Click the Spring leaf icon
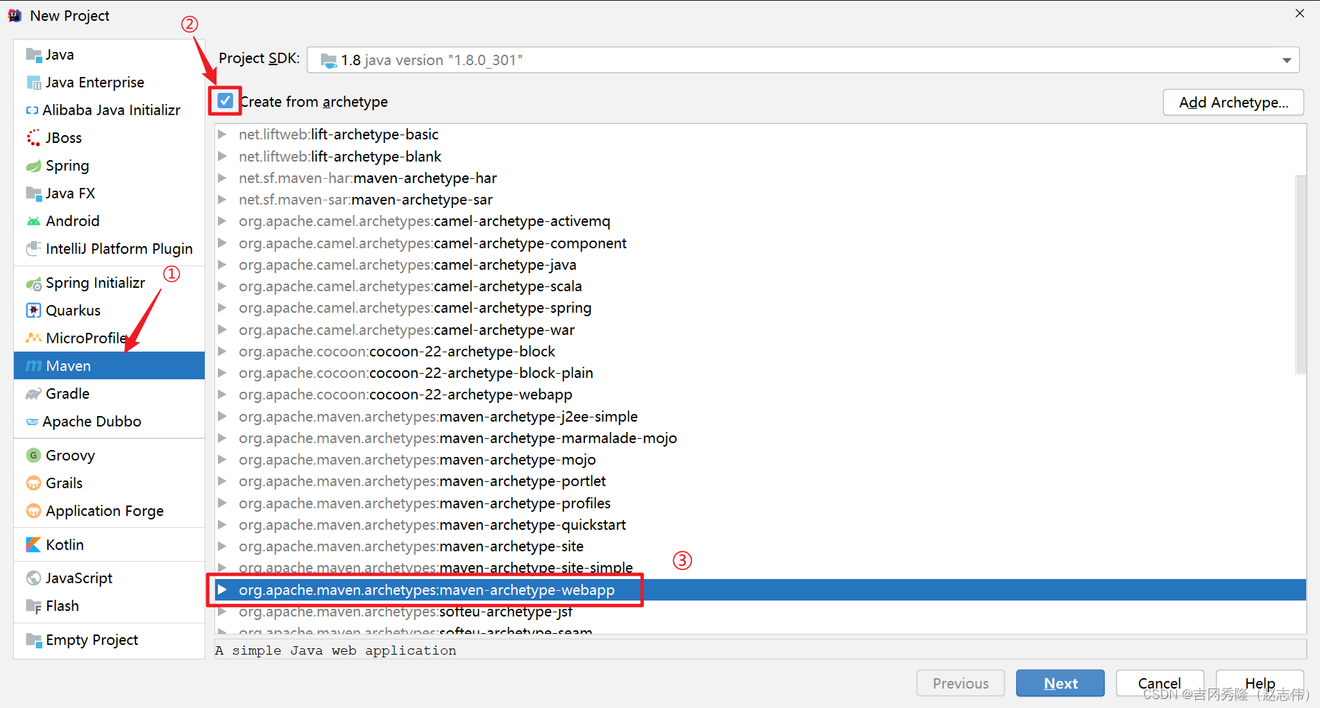 click(x=33, y=166)
